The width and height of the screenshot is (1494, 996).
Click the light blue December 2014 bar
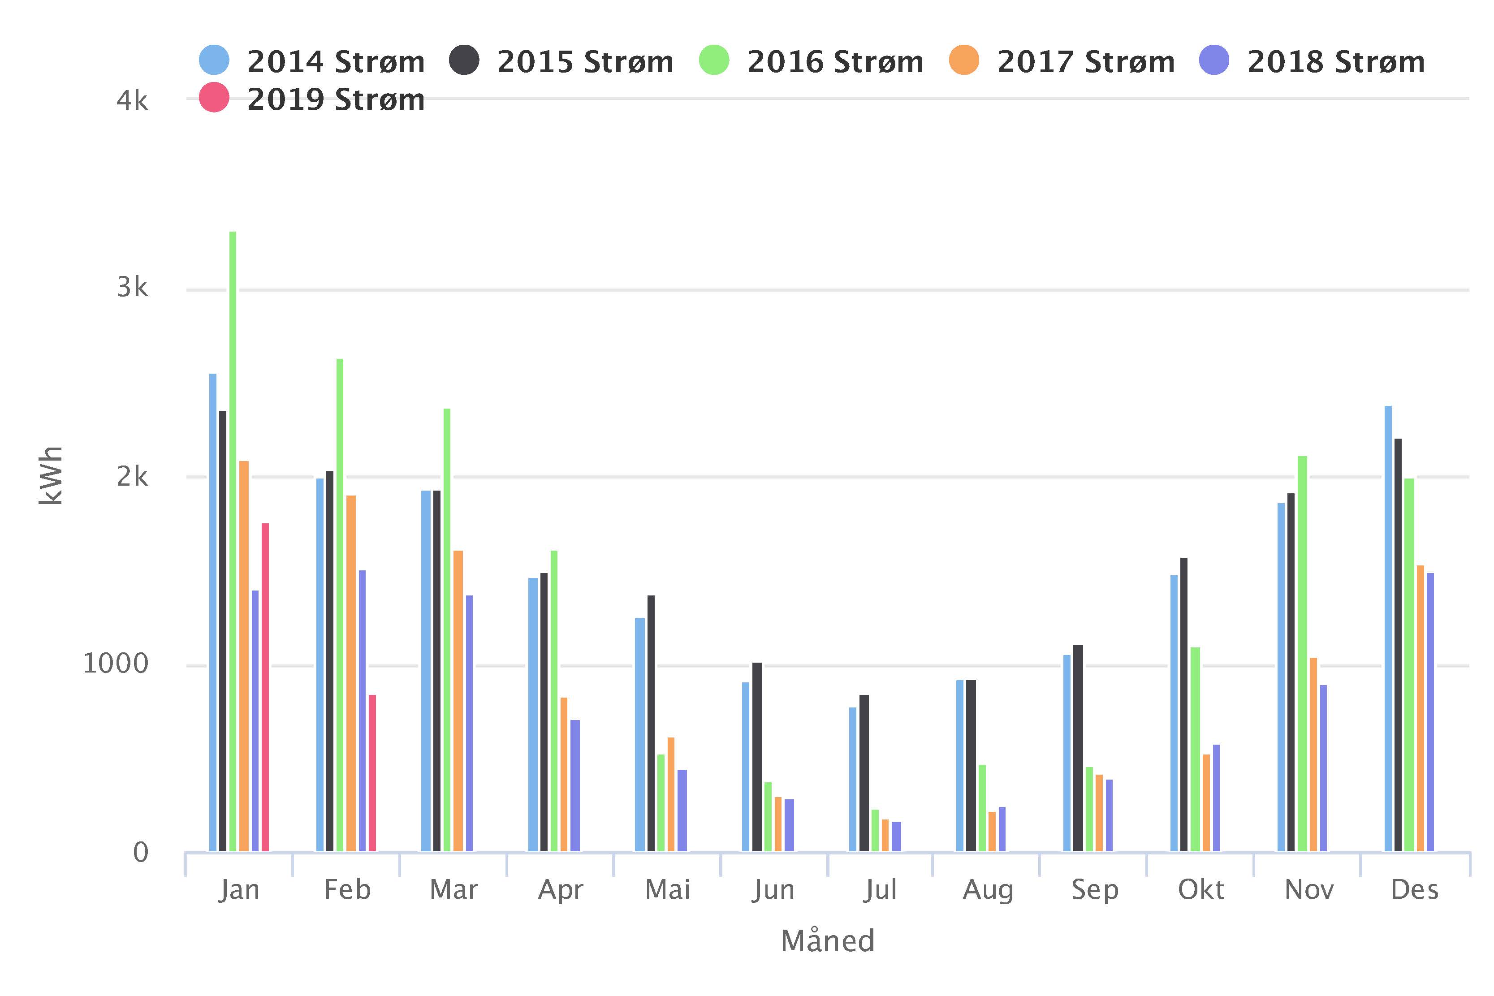coord(1389,629)
